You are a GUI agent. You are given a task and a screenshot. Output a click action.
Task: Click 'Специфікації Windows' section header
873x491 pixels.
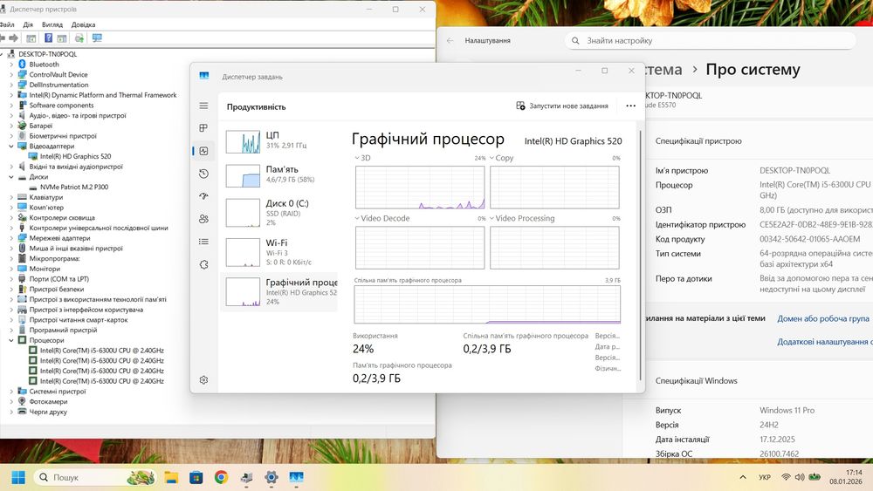[696, 381]
